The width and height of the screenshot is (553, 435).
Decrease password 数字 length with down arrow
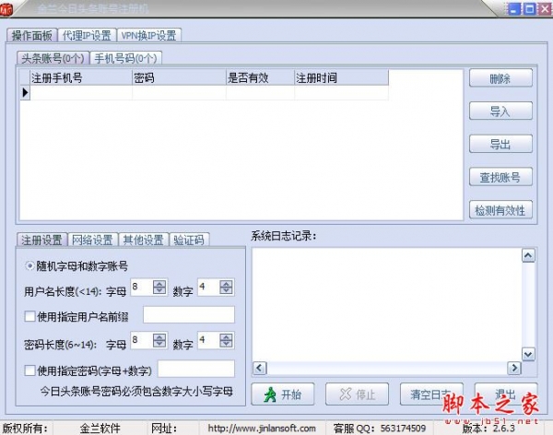(x=226, y=344)
